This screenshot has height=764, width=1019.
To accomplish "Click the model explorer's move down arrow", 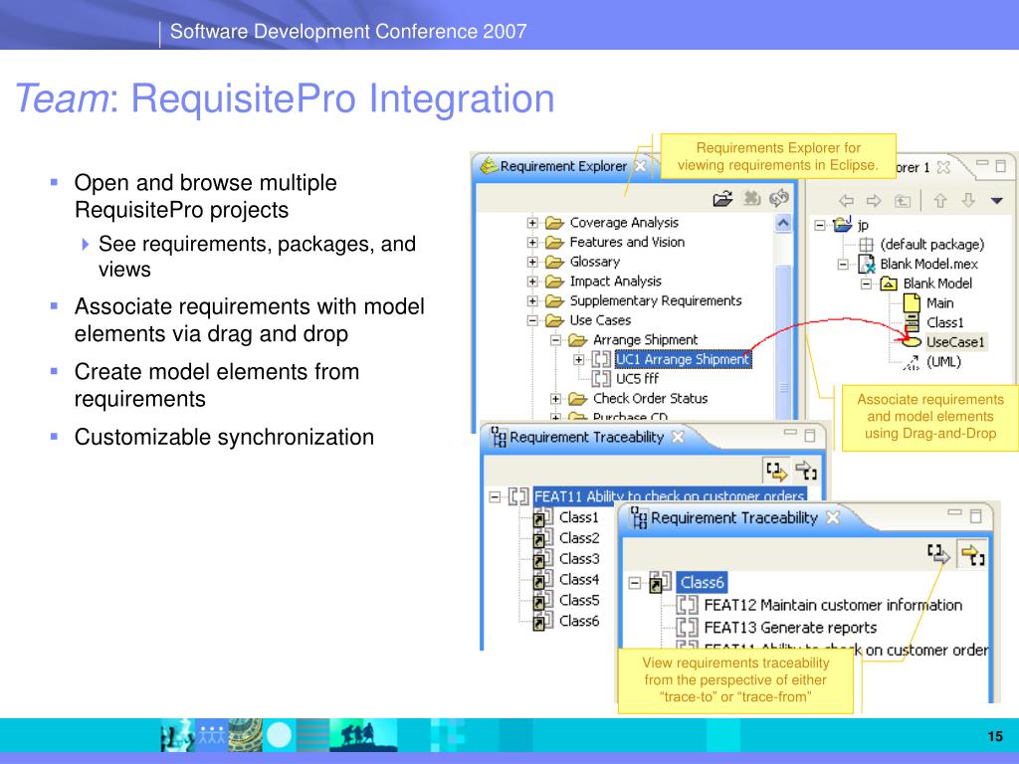I will (968, 201).
